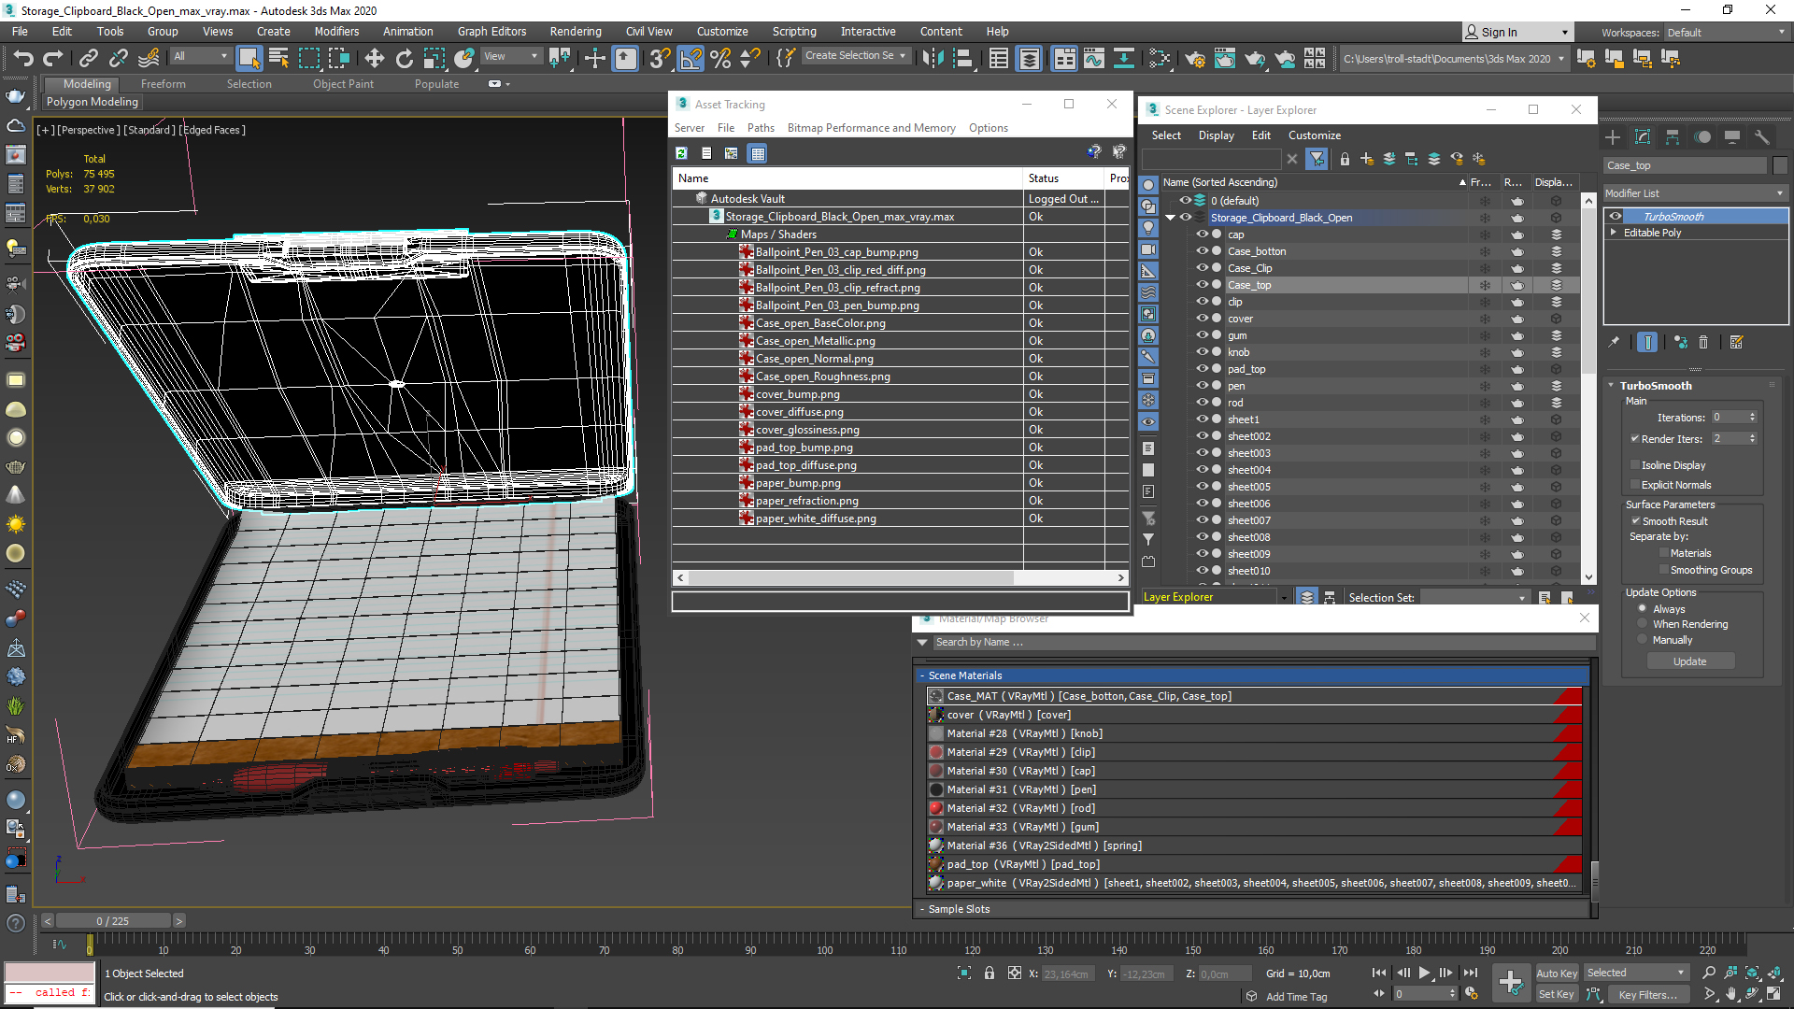Open the View reference coordinate dropdown
This screenshot has height=1009, width=1794.
point(511,56)
